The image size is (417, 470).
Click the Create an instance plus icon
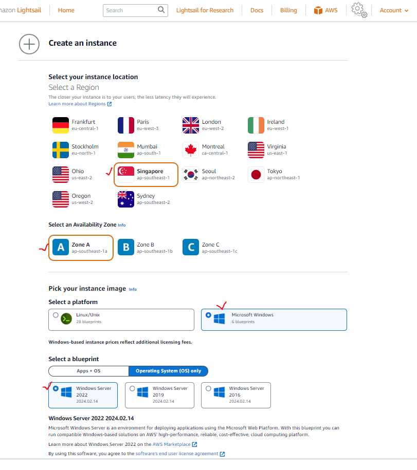[x=29, y=44]
